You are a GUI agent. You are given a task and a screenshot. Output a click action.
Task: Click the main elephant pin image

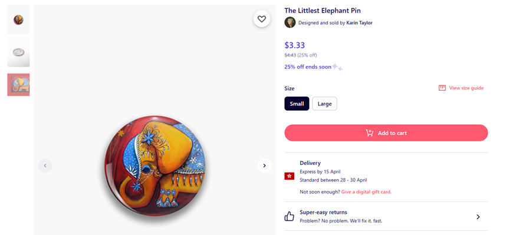pyautogui.click(x=155, y=166)
